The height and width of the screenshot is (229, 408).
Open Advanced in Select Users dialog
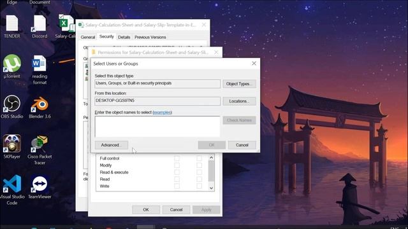pos(112,145)
